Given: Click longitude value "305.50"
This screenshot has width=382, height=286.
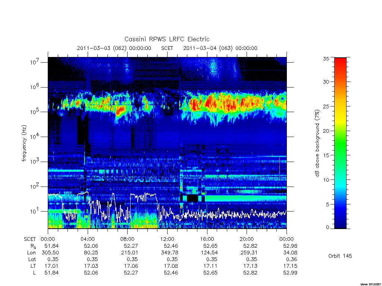Looking at the screenshot, I should pos(50,253).
